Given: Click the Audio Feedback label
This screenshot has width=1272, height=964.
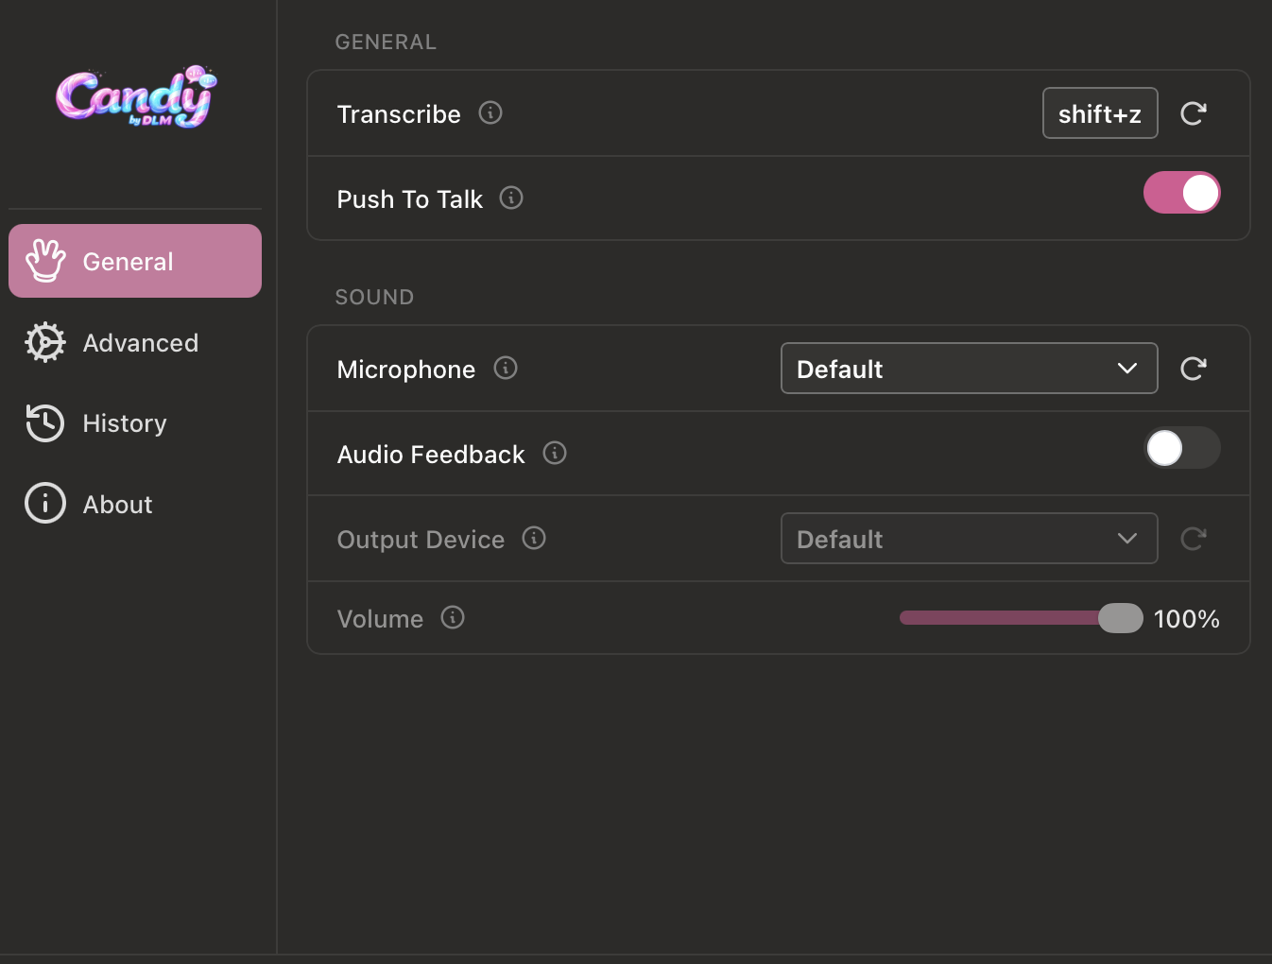Looking at the screenshot, I should click(431, 455).
